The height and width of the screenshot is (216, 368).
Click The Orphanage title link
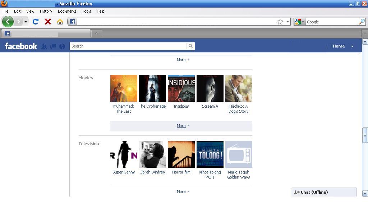point(152,106)
